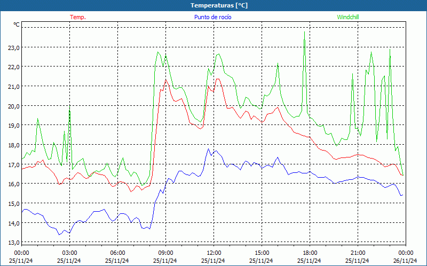
Task: Click the 19,0 y-axis value
Action: coord(14,126)
